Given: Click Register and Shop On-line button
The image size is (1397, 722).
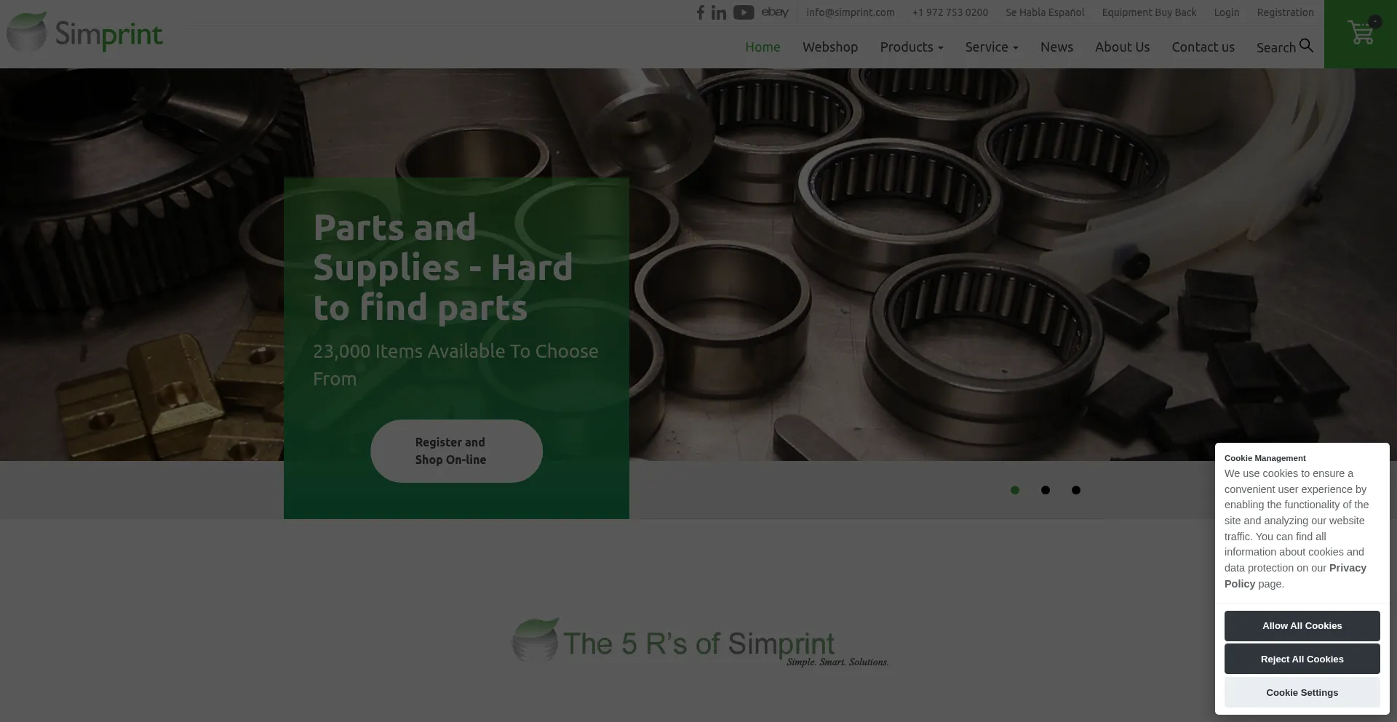Looking at the screenshot, I should point(456,451).
